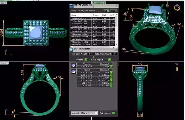The image size is (185, 120).
Task: Click the Save Report button
Action: tap(97, 60)
